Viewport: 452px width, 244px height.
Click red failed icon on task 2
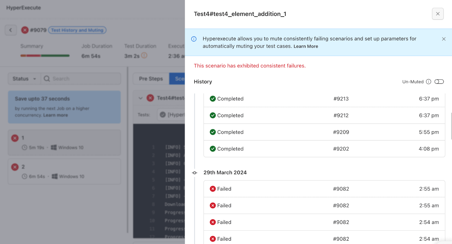coord(15,167)
